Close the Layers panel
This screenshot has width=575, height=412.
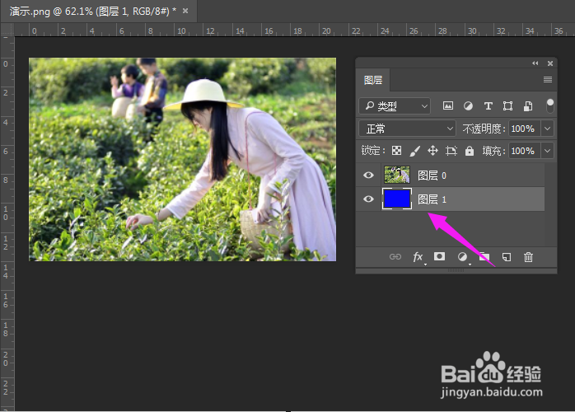(x=550, y=63)
